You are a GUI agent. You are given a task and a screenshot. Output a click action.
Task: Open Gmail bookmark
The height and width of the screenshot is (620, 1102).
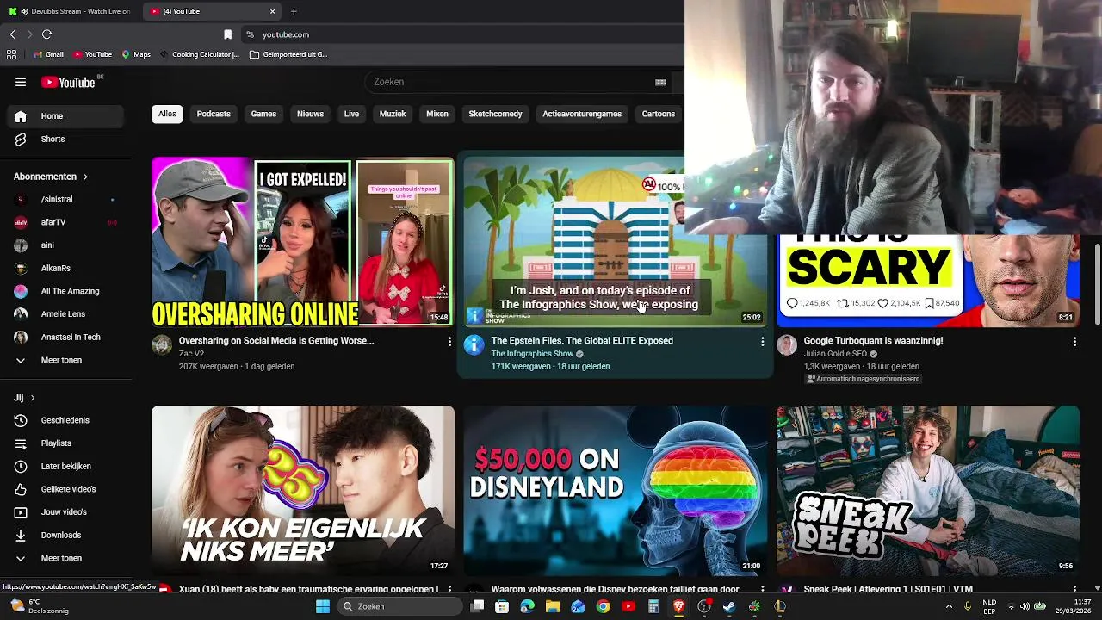(x=48, y=54)
